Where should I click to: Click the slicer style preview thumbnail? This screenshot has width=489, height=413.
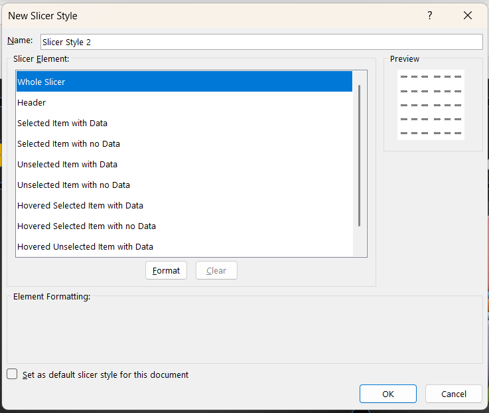[x=431, y=105]
